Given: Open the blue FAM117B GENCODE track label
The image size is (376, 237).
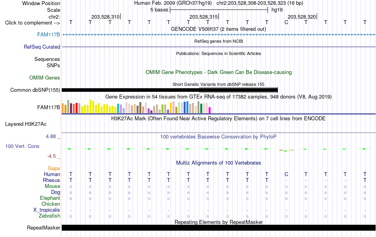Looking at the screenshot, I should point(49,34).
